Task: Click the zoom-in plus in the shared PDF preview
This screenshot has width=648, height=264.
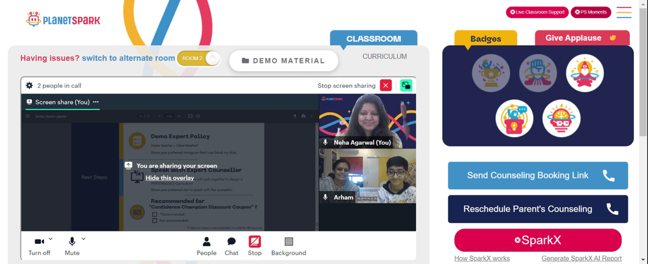Action: tap(179, 116)
